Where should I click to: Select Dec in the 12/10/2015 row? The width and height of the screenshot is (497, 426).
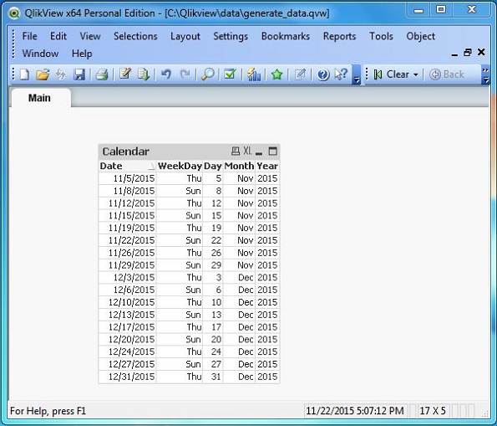tap(239, 302)
